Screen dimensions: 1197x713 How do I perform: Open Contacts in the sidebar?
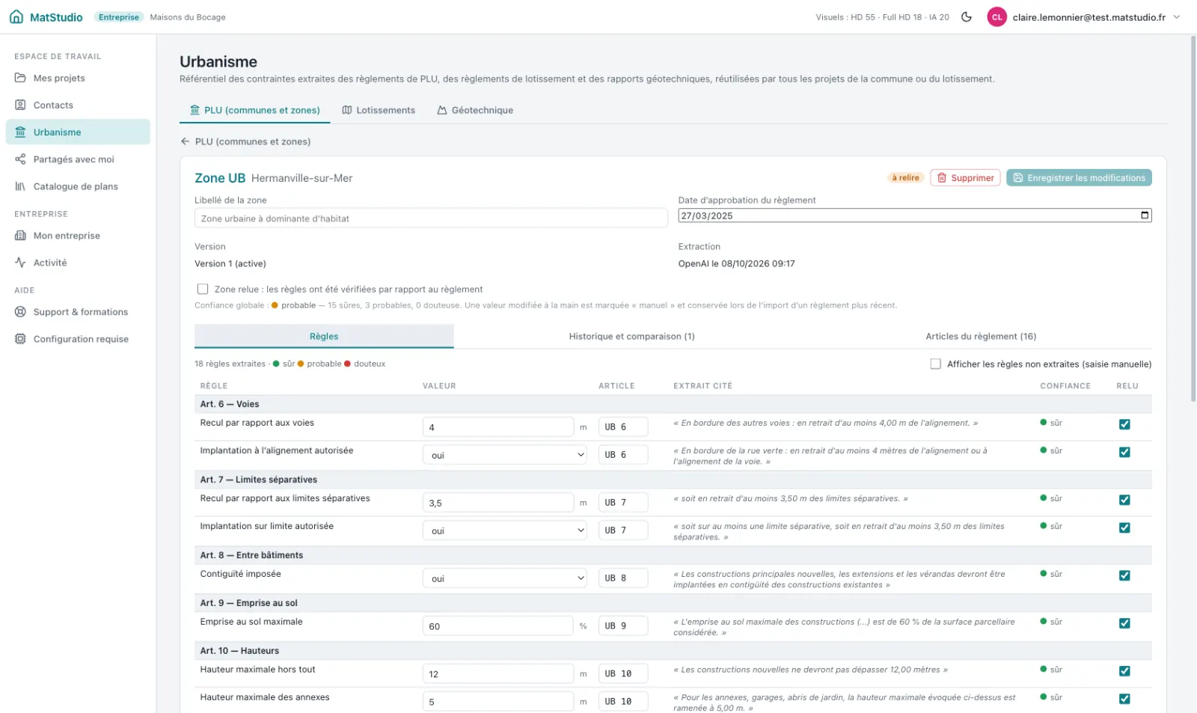click(78, 105)
